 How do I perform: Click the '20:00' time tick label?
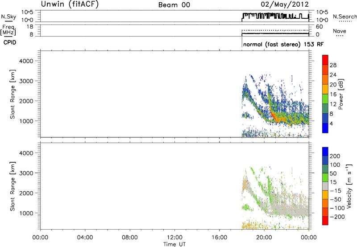point(264,238)
